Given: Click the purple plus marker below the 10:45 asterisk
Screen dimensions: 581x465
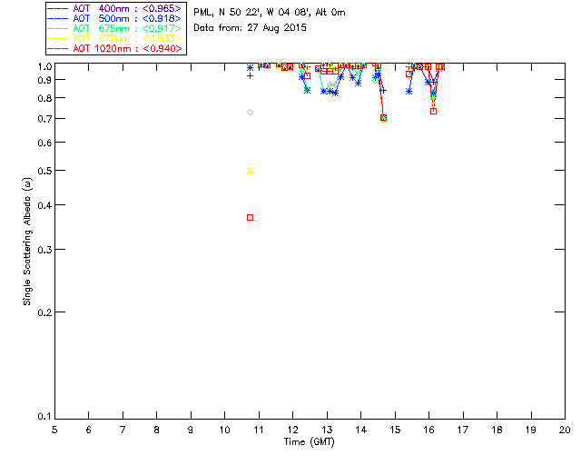Looking at the screenshot, I should pos(251,76).
